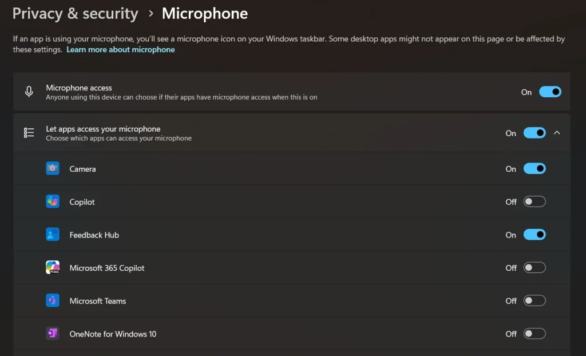Turn off the Microphone access toggle
586x356 pixels.
coord(550,92)
